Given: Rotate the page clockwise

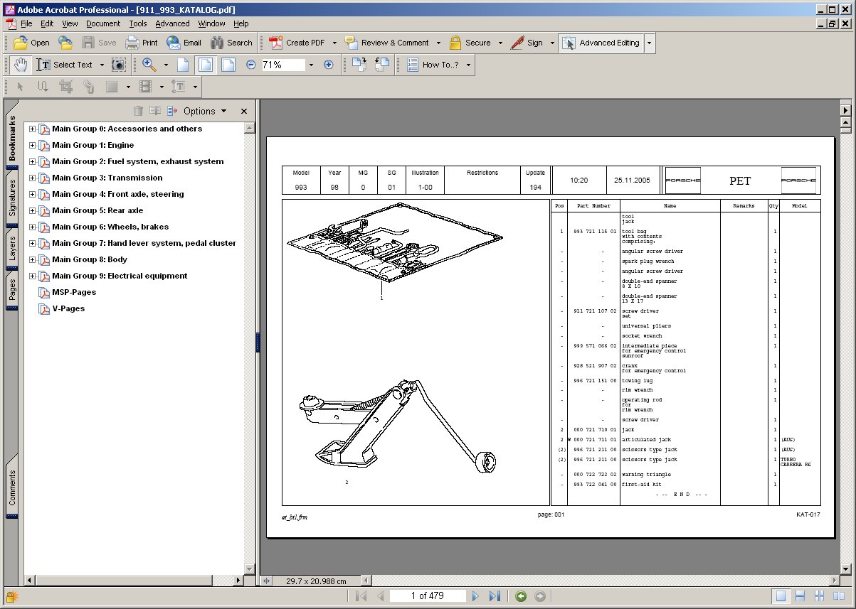Looking at the screenshot, I should 359,65.
